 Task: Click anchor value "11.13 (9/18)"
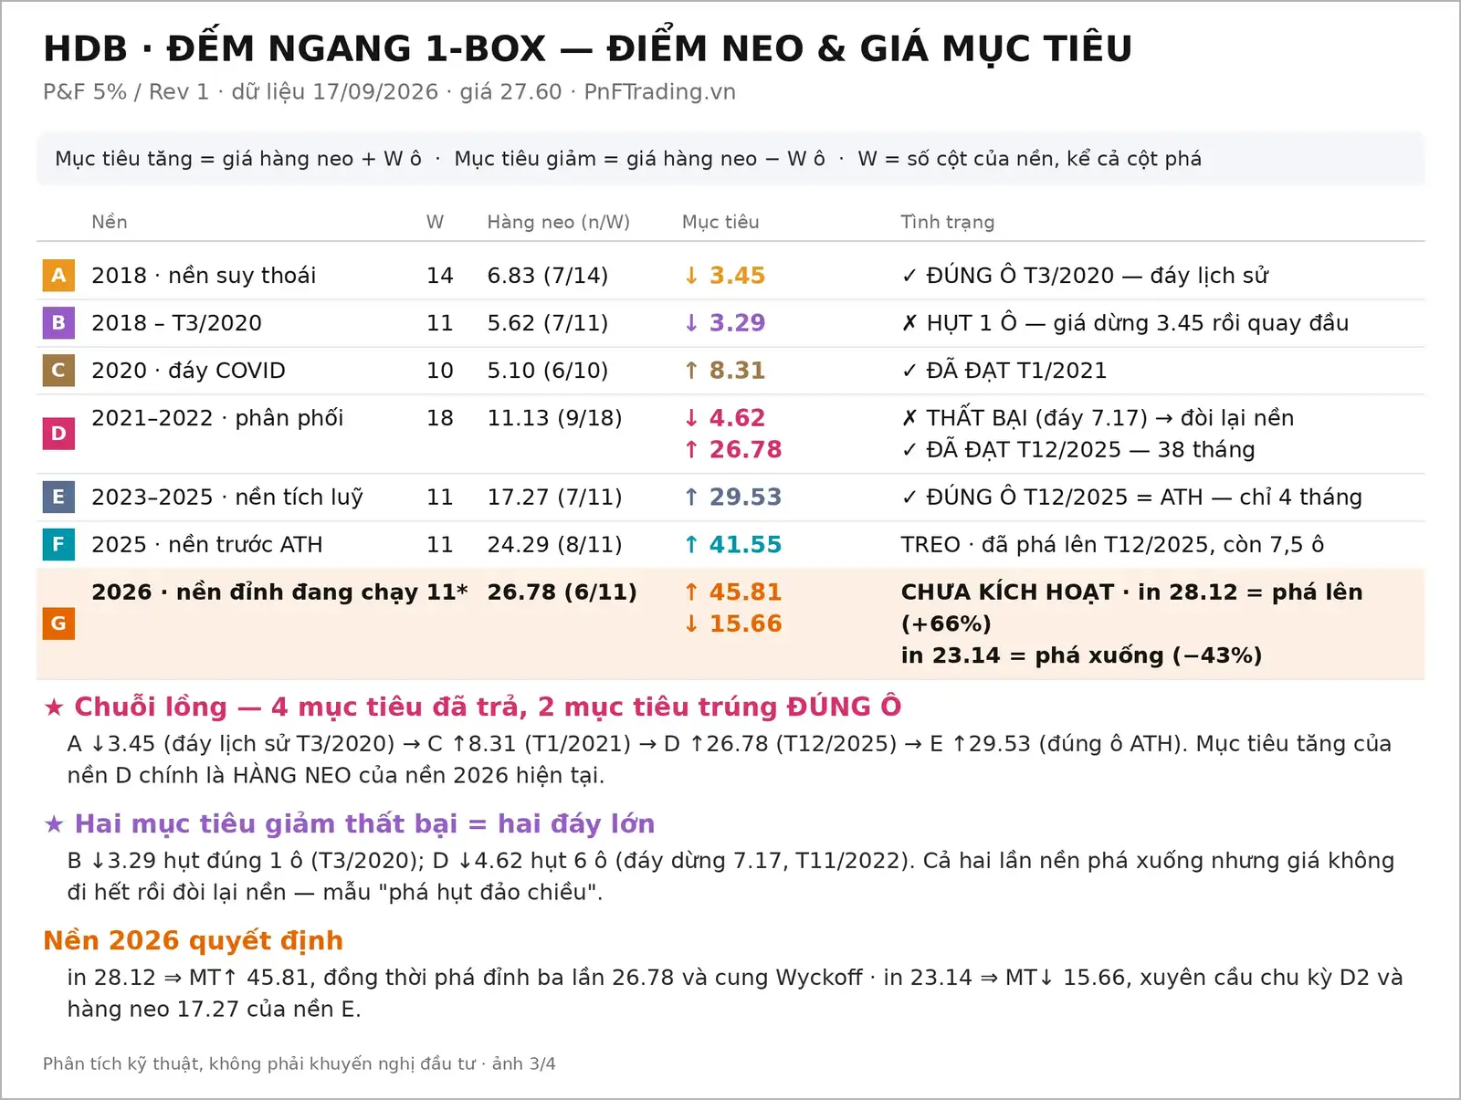point(554,418)
